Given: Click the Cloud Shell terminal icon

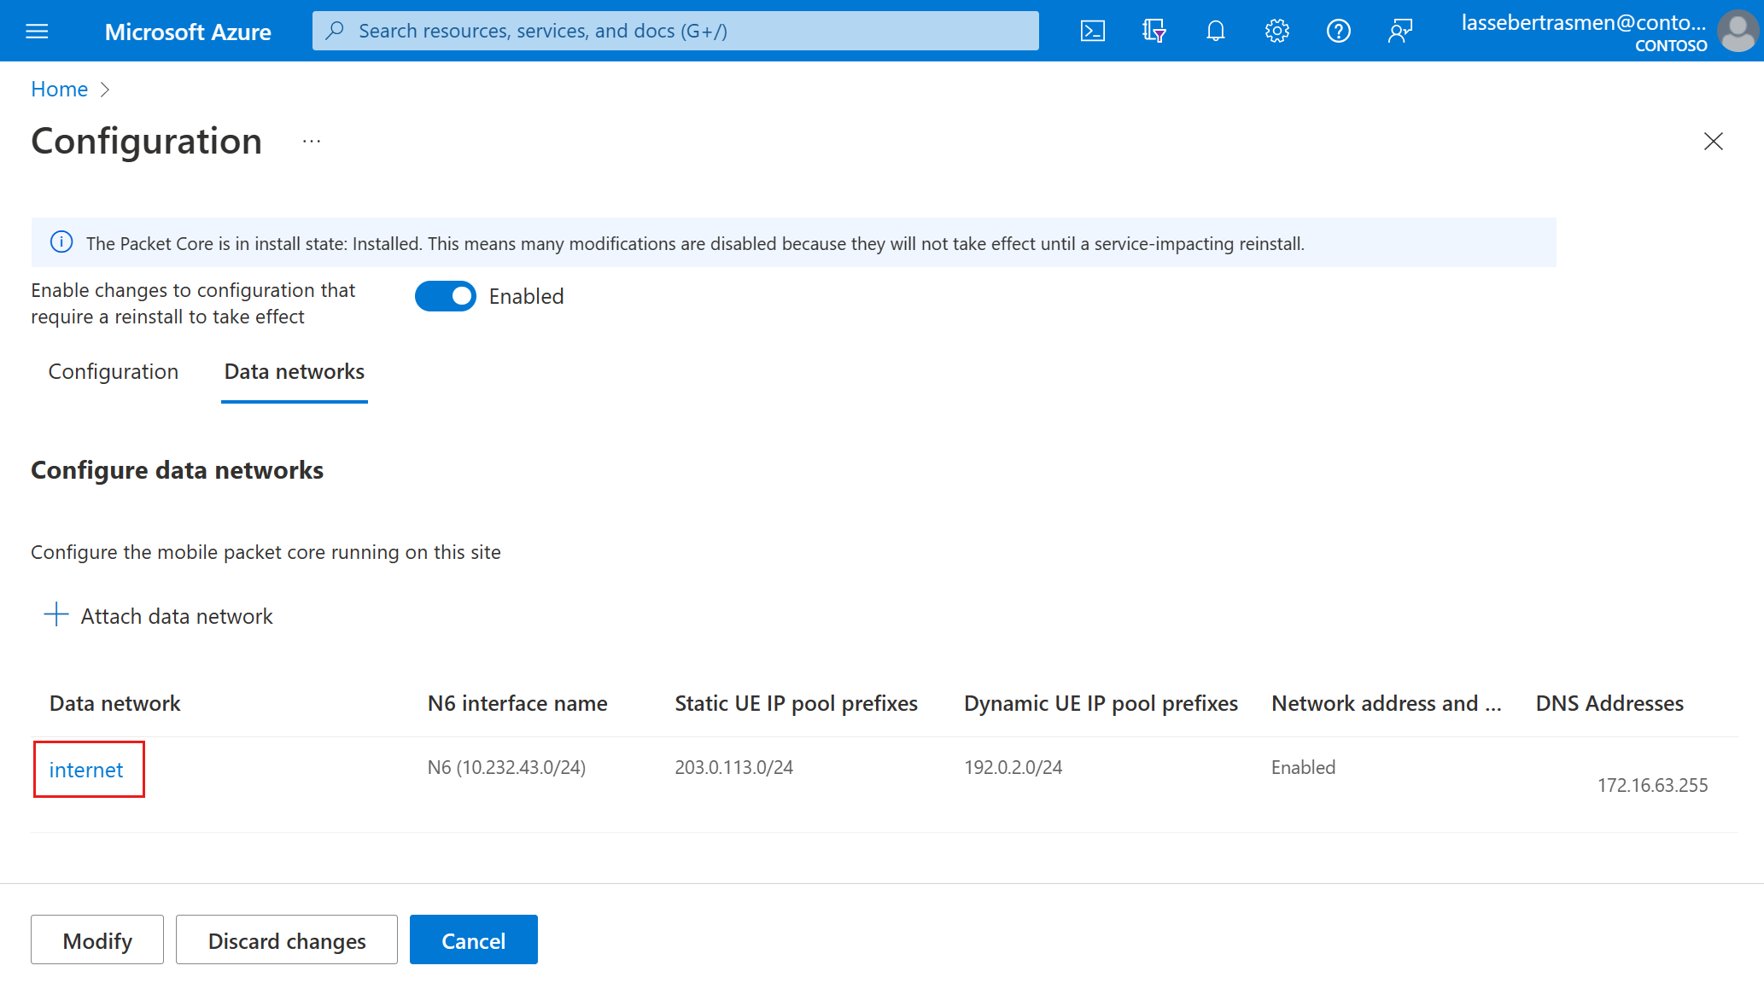Looking at the screenshot, I should [x=1091, y=30].
